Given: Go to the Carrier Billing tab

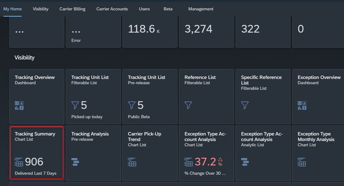Looking at the screenshot, I should 72,9.
